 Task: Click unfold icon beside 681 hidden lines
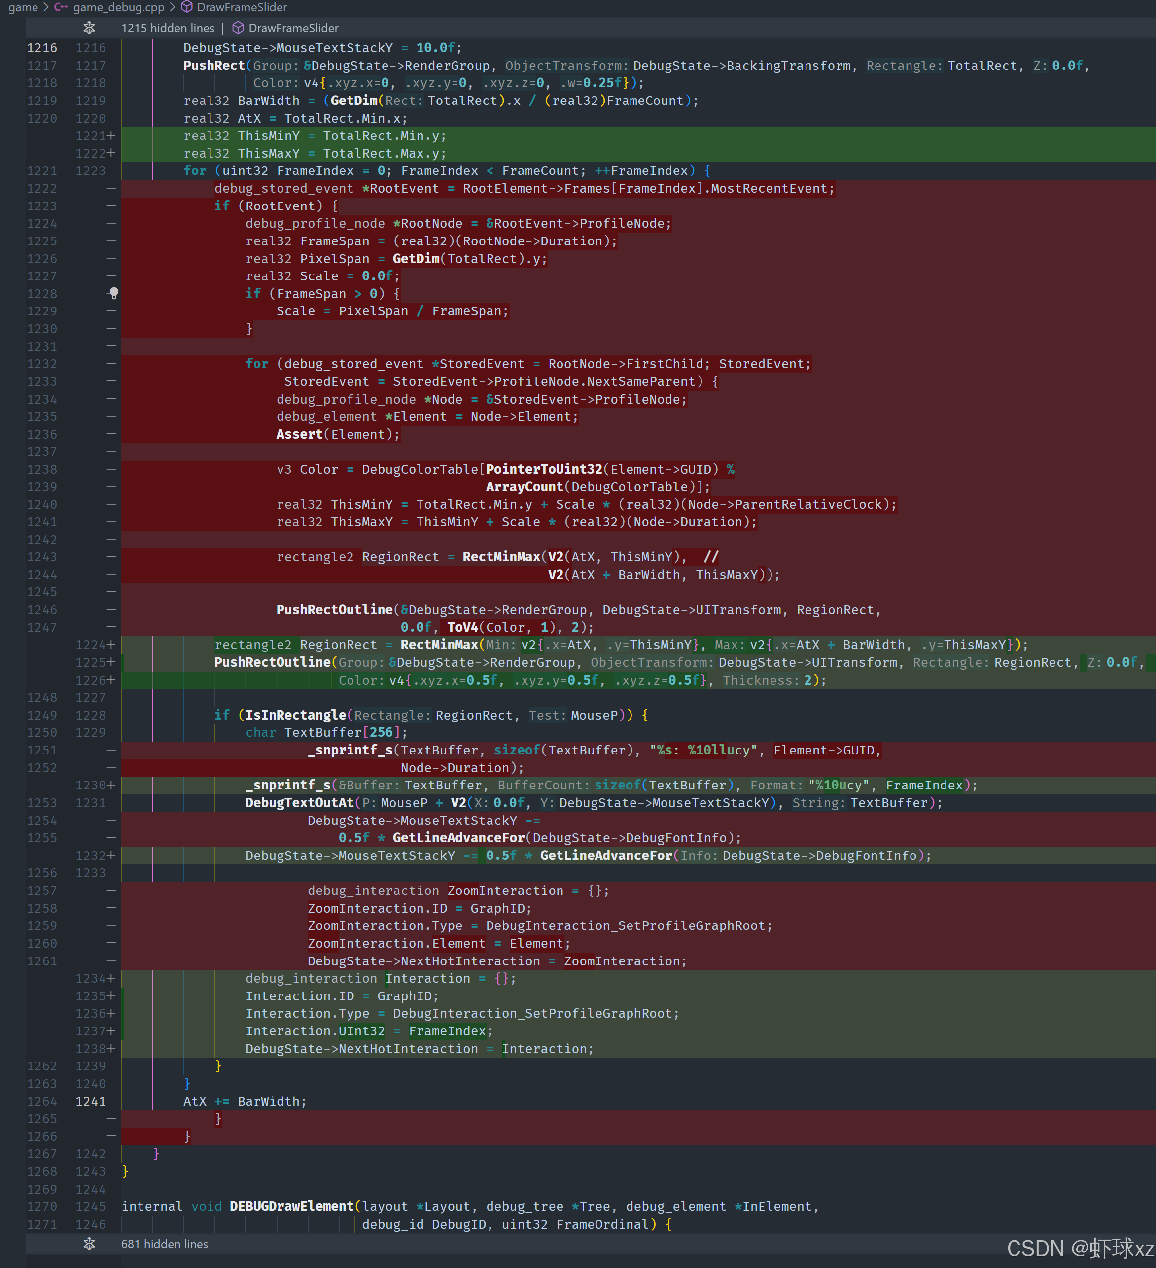coord(89,1244)
